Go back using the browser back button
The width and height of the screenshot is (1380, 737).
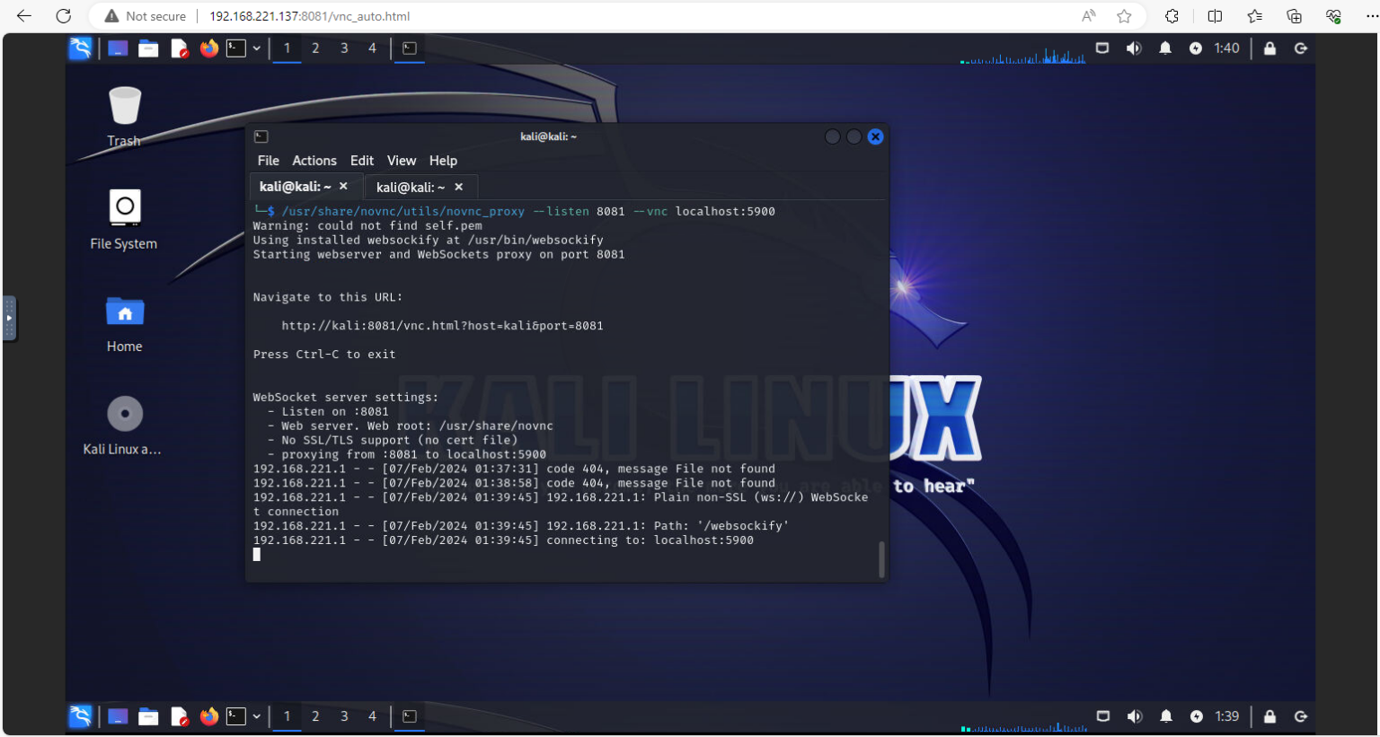point(23,15)
